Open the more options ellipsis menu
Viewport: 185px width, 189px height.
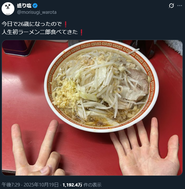[x=180, y=6]
